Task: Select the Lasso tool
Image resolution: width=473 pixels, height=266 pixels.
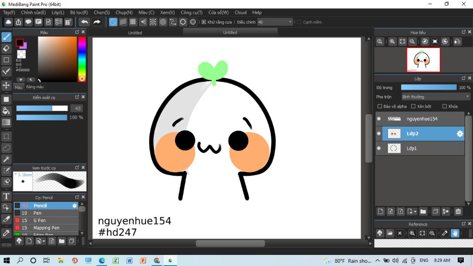Action: [x=6, y=148]
